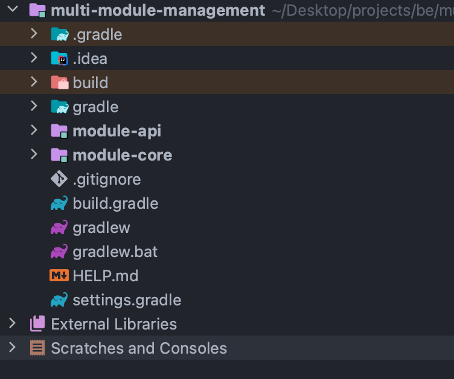
Task: Click the Scratches and Consoles icon
Action: tap(37, 348)
